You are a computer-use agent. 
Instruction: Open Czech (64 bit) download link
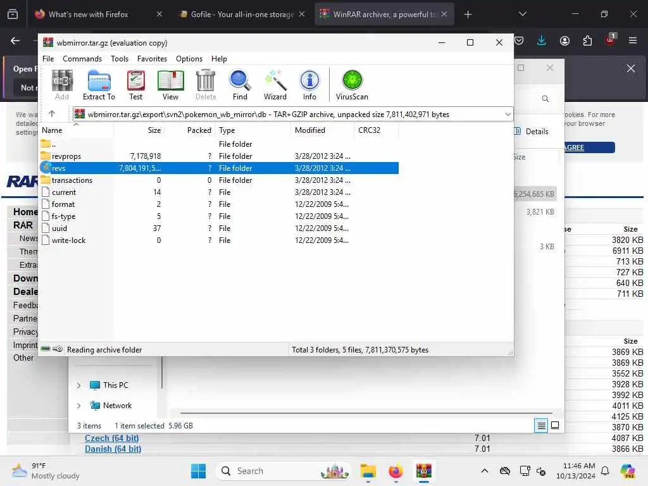(111, 438)
